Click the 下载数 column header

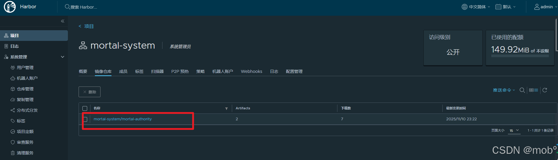pyautogui.click(x=346, y=108)
